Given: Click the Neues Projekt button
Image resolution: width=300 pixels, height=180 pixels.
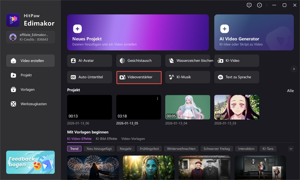Looking at the screenshot, I should click(138, 32).
